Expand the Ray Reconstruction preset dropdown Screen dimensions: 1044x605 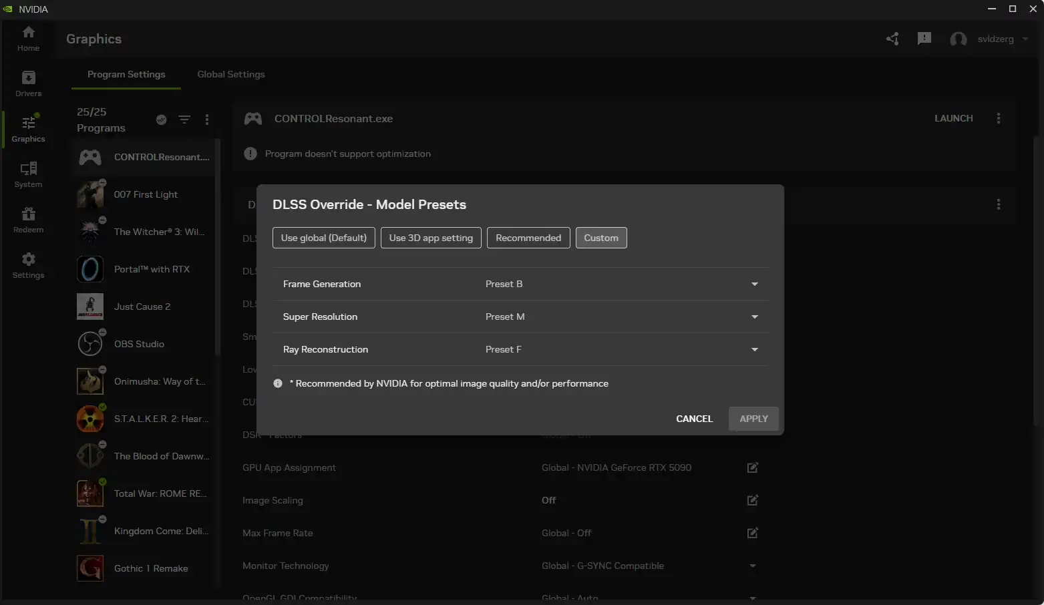(755, 349)
